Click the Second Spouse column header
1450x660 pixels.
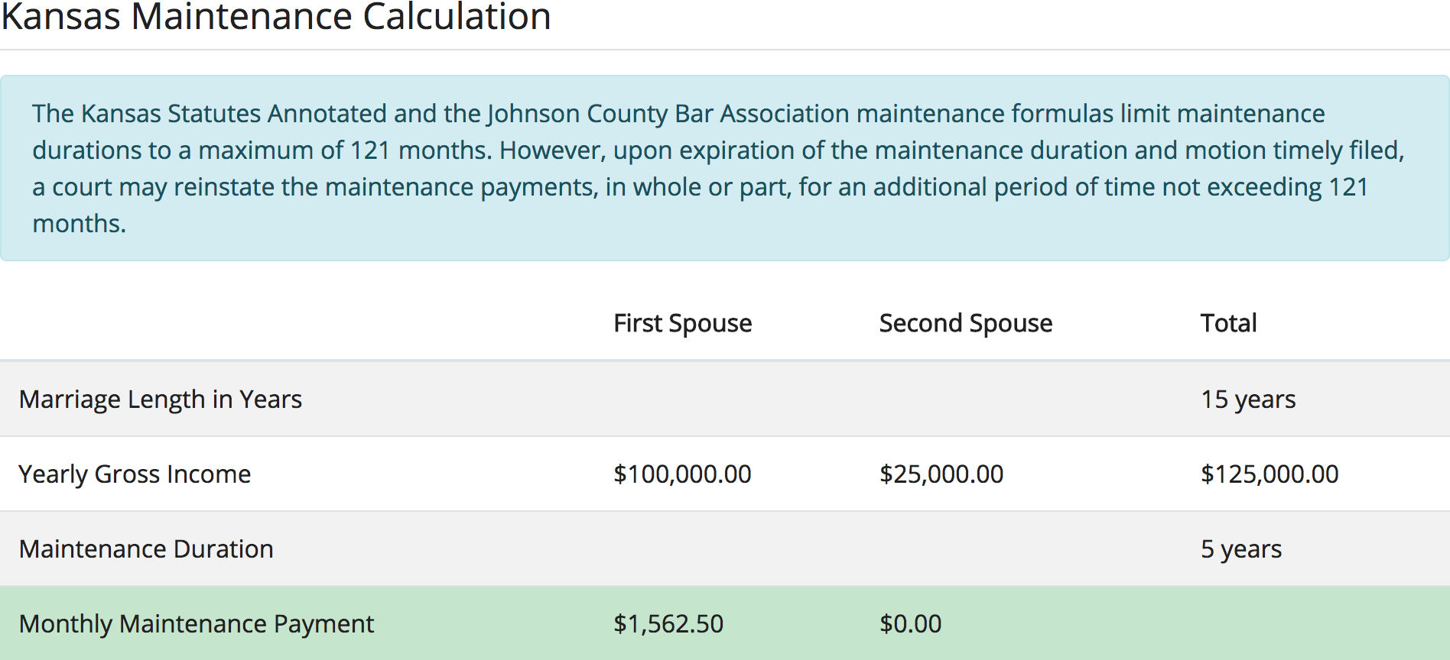click(x=965, y=323)
